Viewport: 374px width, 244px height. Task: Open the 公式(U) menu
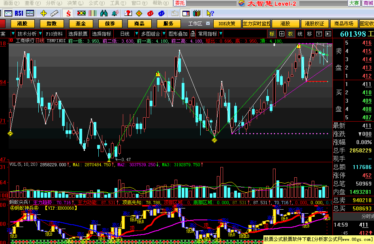97,3
